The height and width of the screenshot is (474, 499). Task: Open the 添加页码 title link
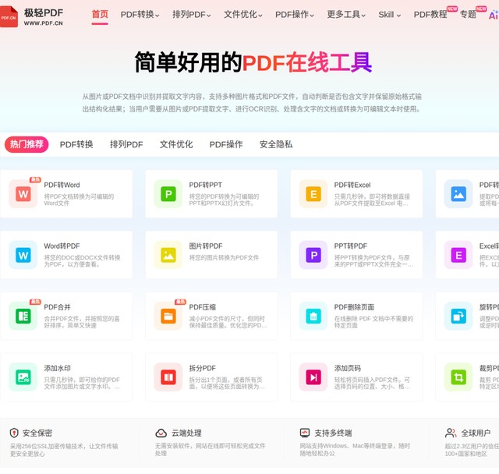348,368
